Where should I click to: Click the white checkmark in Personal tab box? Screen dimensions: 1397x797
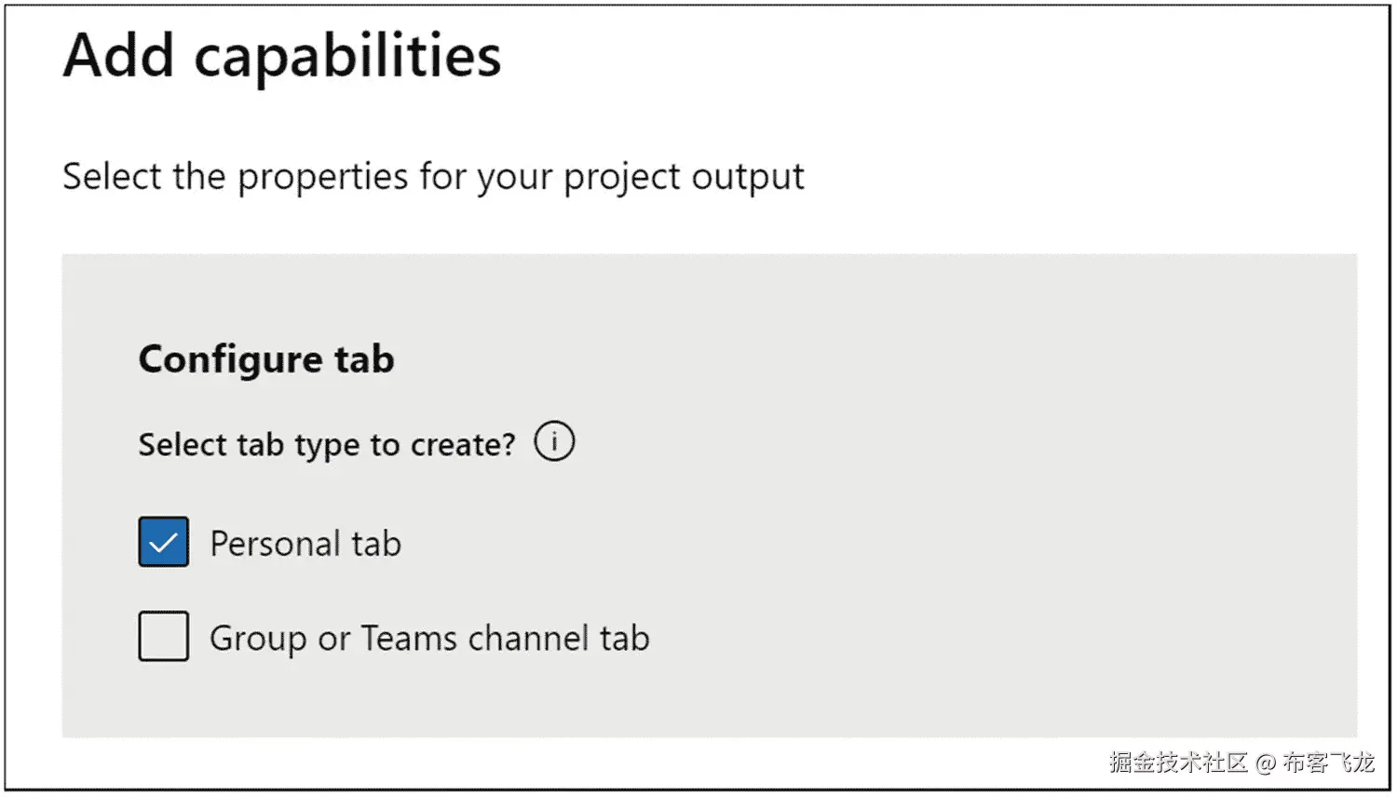point(163,542)
